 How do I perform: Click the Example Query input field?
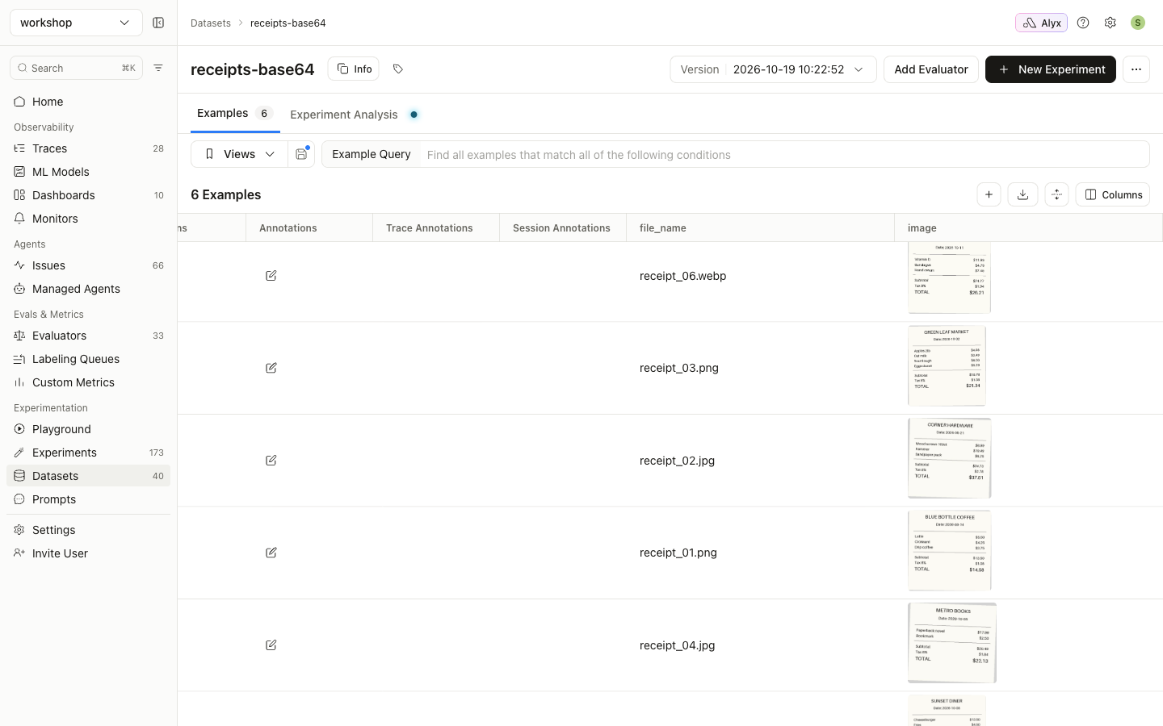(x=784, y=154)
